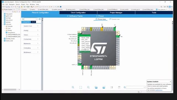Choose GPIO_Input in pin context menu
This screenshot has height=100, width=177.
tap(85, 44)
